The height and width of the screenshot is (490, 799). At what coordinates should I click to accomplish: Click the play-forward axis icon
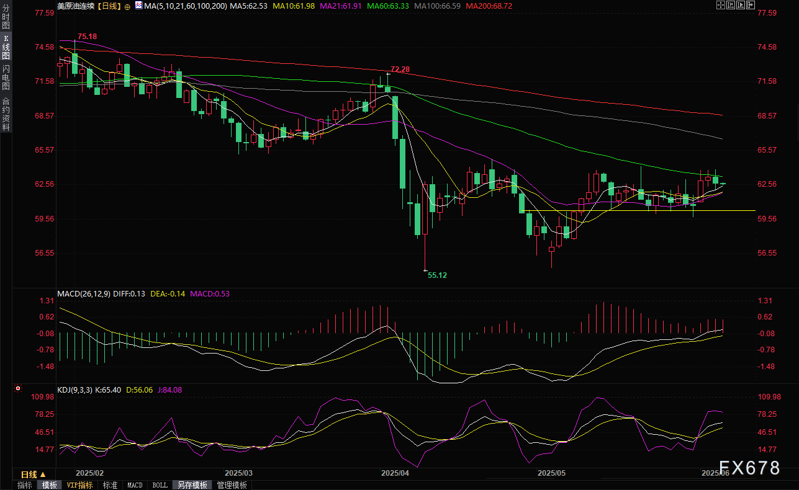(x=741, y=5)
